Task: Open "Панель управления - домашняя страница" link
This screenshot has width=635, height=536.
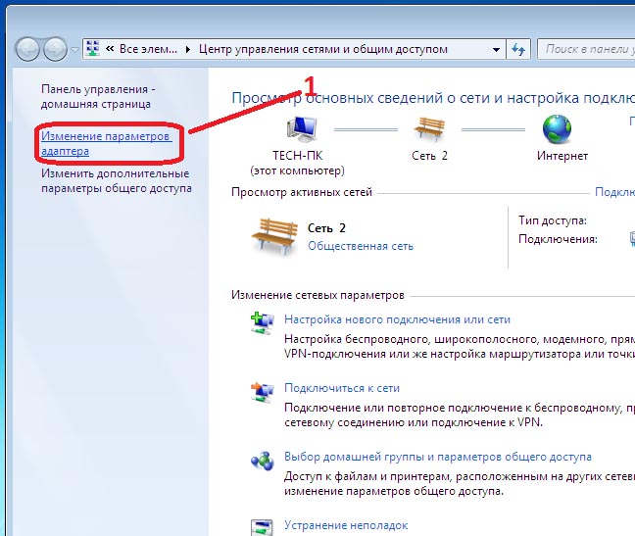Action: click(x=96, y=95)
